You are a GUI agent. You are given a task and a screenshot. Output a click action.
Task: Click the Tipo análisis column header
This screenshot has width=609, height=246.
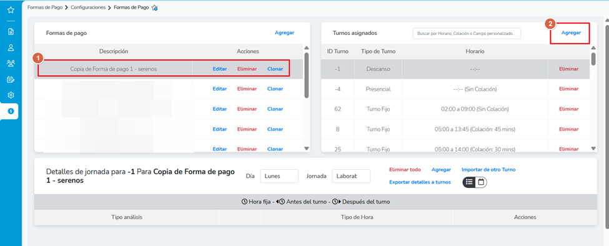[x=127, y=217]
